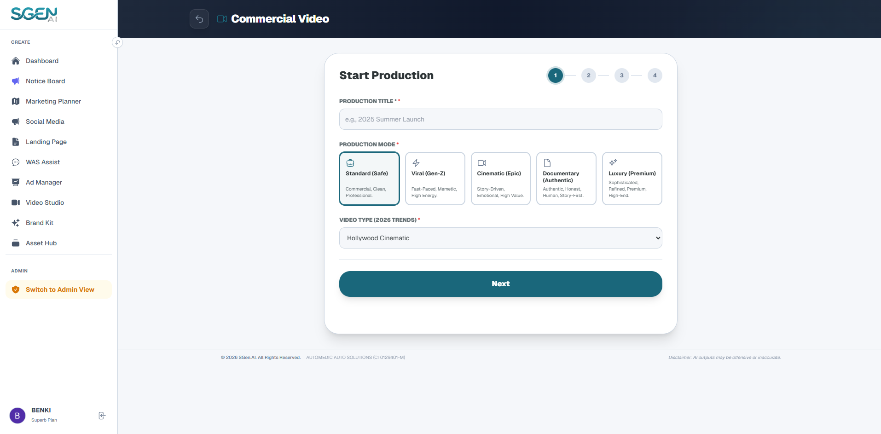Jump to step 2 indicator
The image size is (881, 434).
[589, 75]
